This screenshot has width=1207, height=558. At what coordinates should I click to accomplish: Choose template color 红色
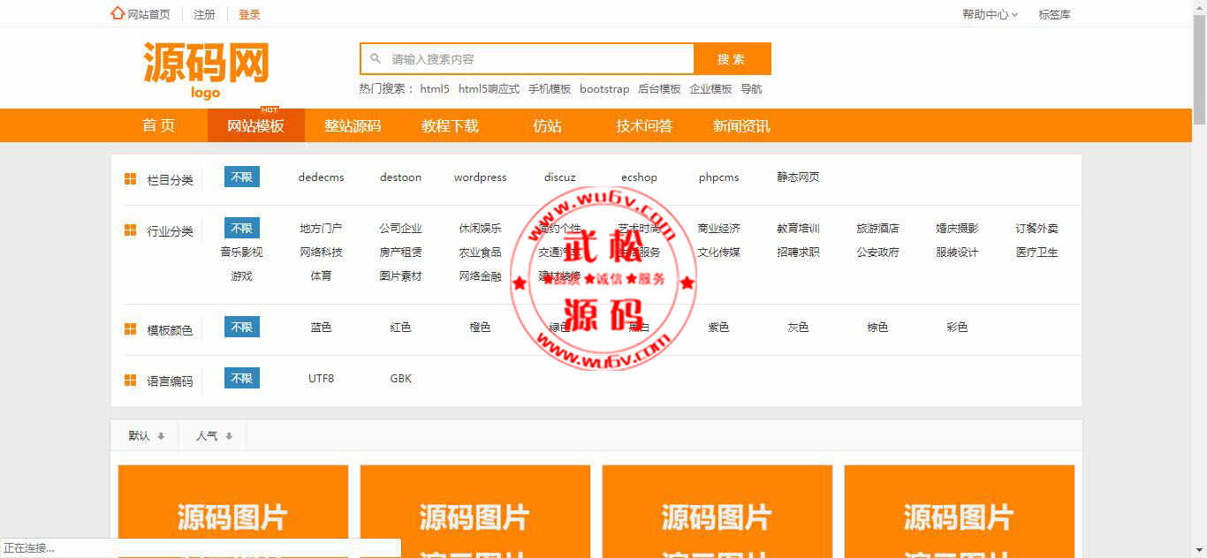[x=400, y=328]
